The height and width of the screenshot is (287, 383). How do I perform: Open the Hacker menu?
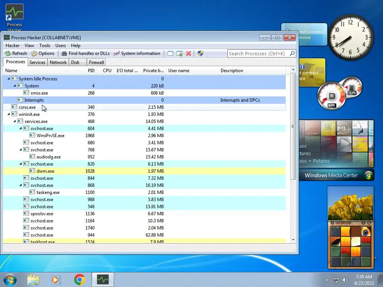pyautogui.click(x=12, y=46)
